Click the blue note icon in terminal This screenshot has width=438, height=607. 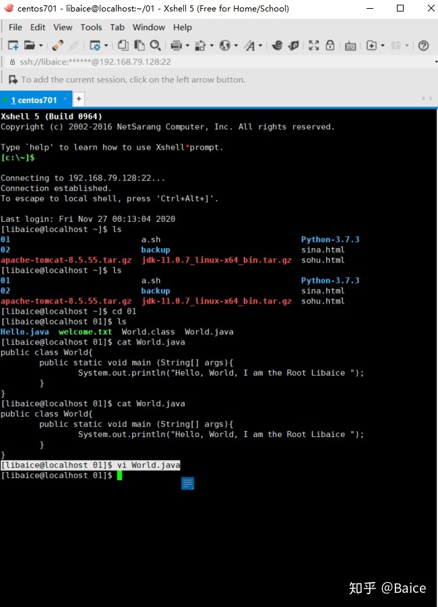coord(187,483)
